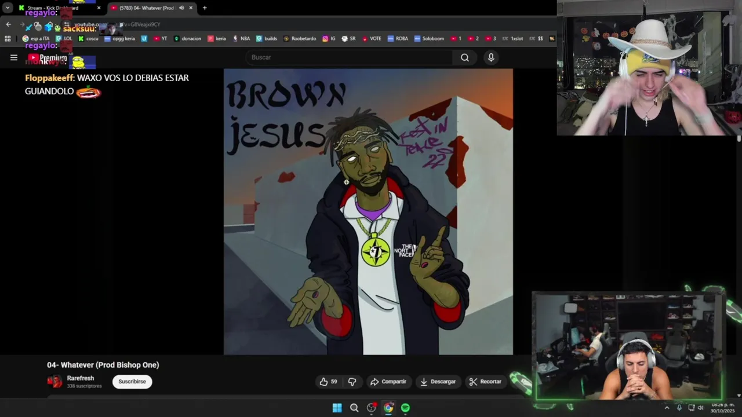Open the system volume tray icon
Viewport: 742px width, 417px height.
click(700, 408)
